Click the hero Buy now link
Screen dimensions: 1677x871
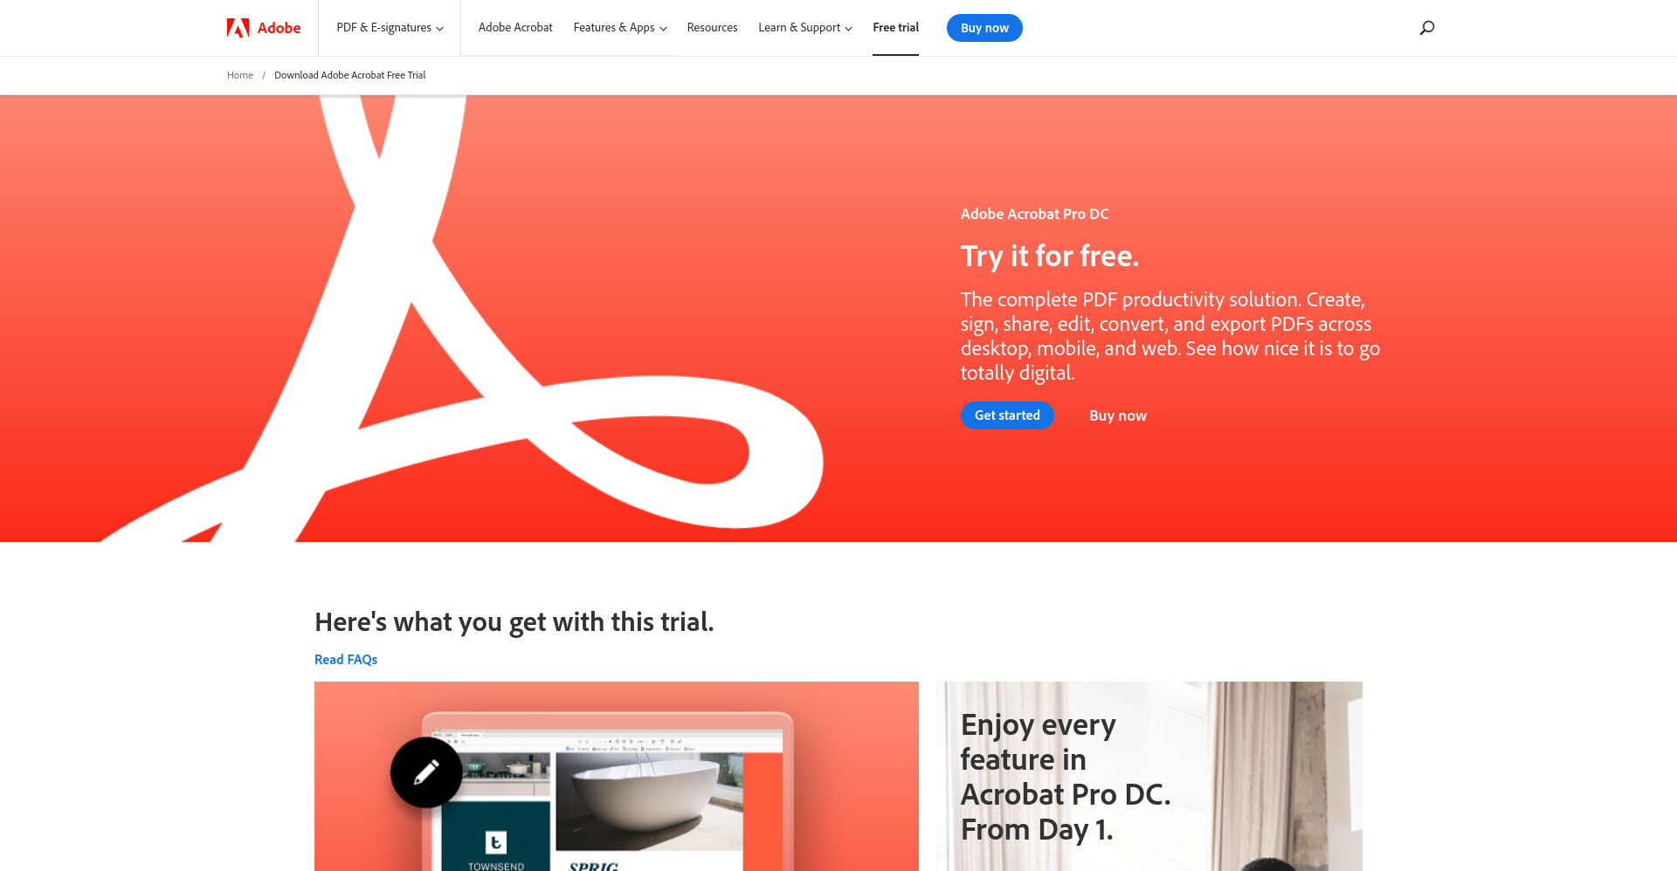pyautogui.click(x=1118, y=415)
